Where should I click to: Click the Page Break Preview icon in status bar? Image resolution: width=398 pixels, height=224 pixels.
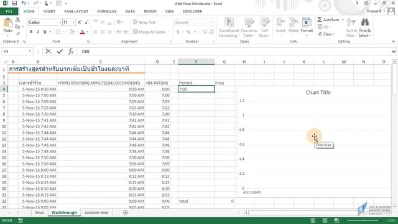[x=336, y=220]
